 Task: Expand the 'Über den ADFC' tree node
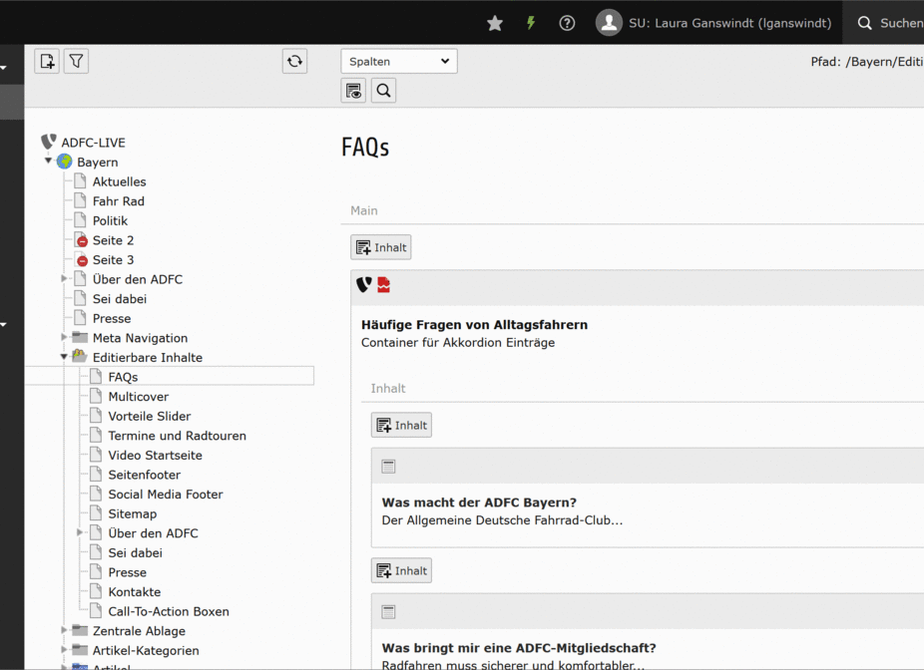63,279
